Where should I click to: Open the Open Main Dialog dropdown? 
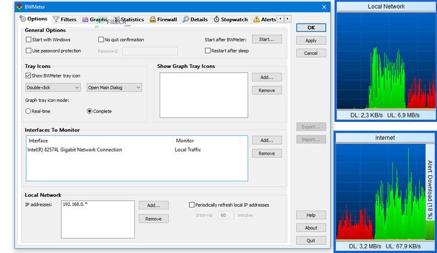coord(114,87)
